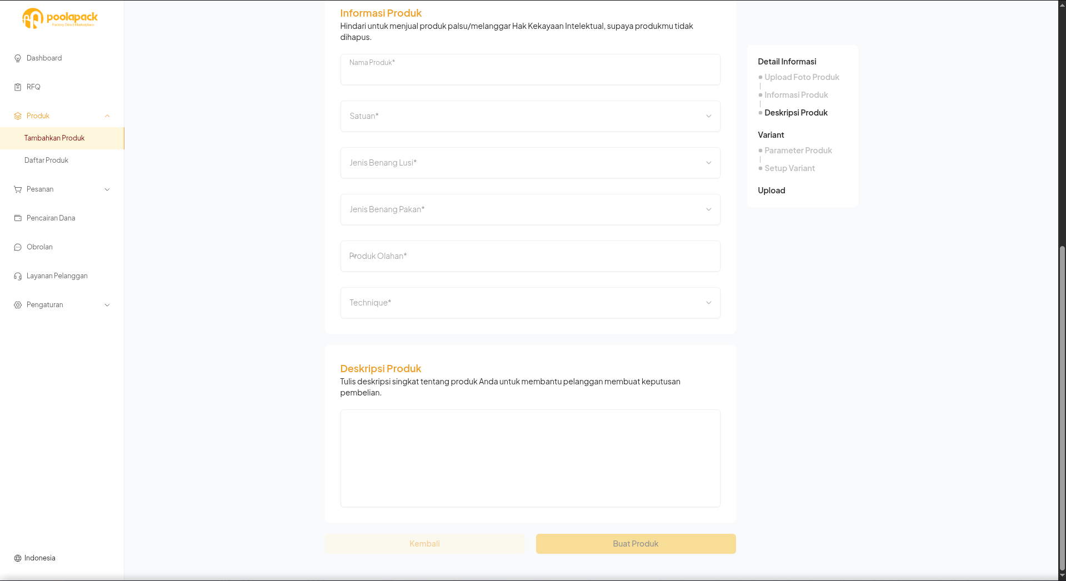Click the Upload section heading in outline
This screenshot has width=1066, height=581.
click(x=772, y=191)
